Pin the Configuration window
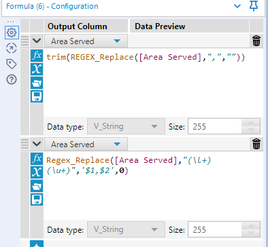 click(x=254, y=6)
